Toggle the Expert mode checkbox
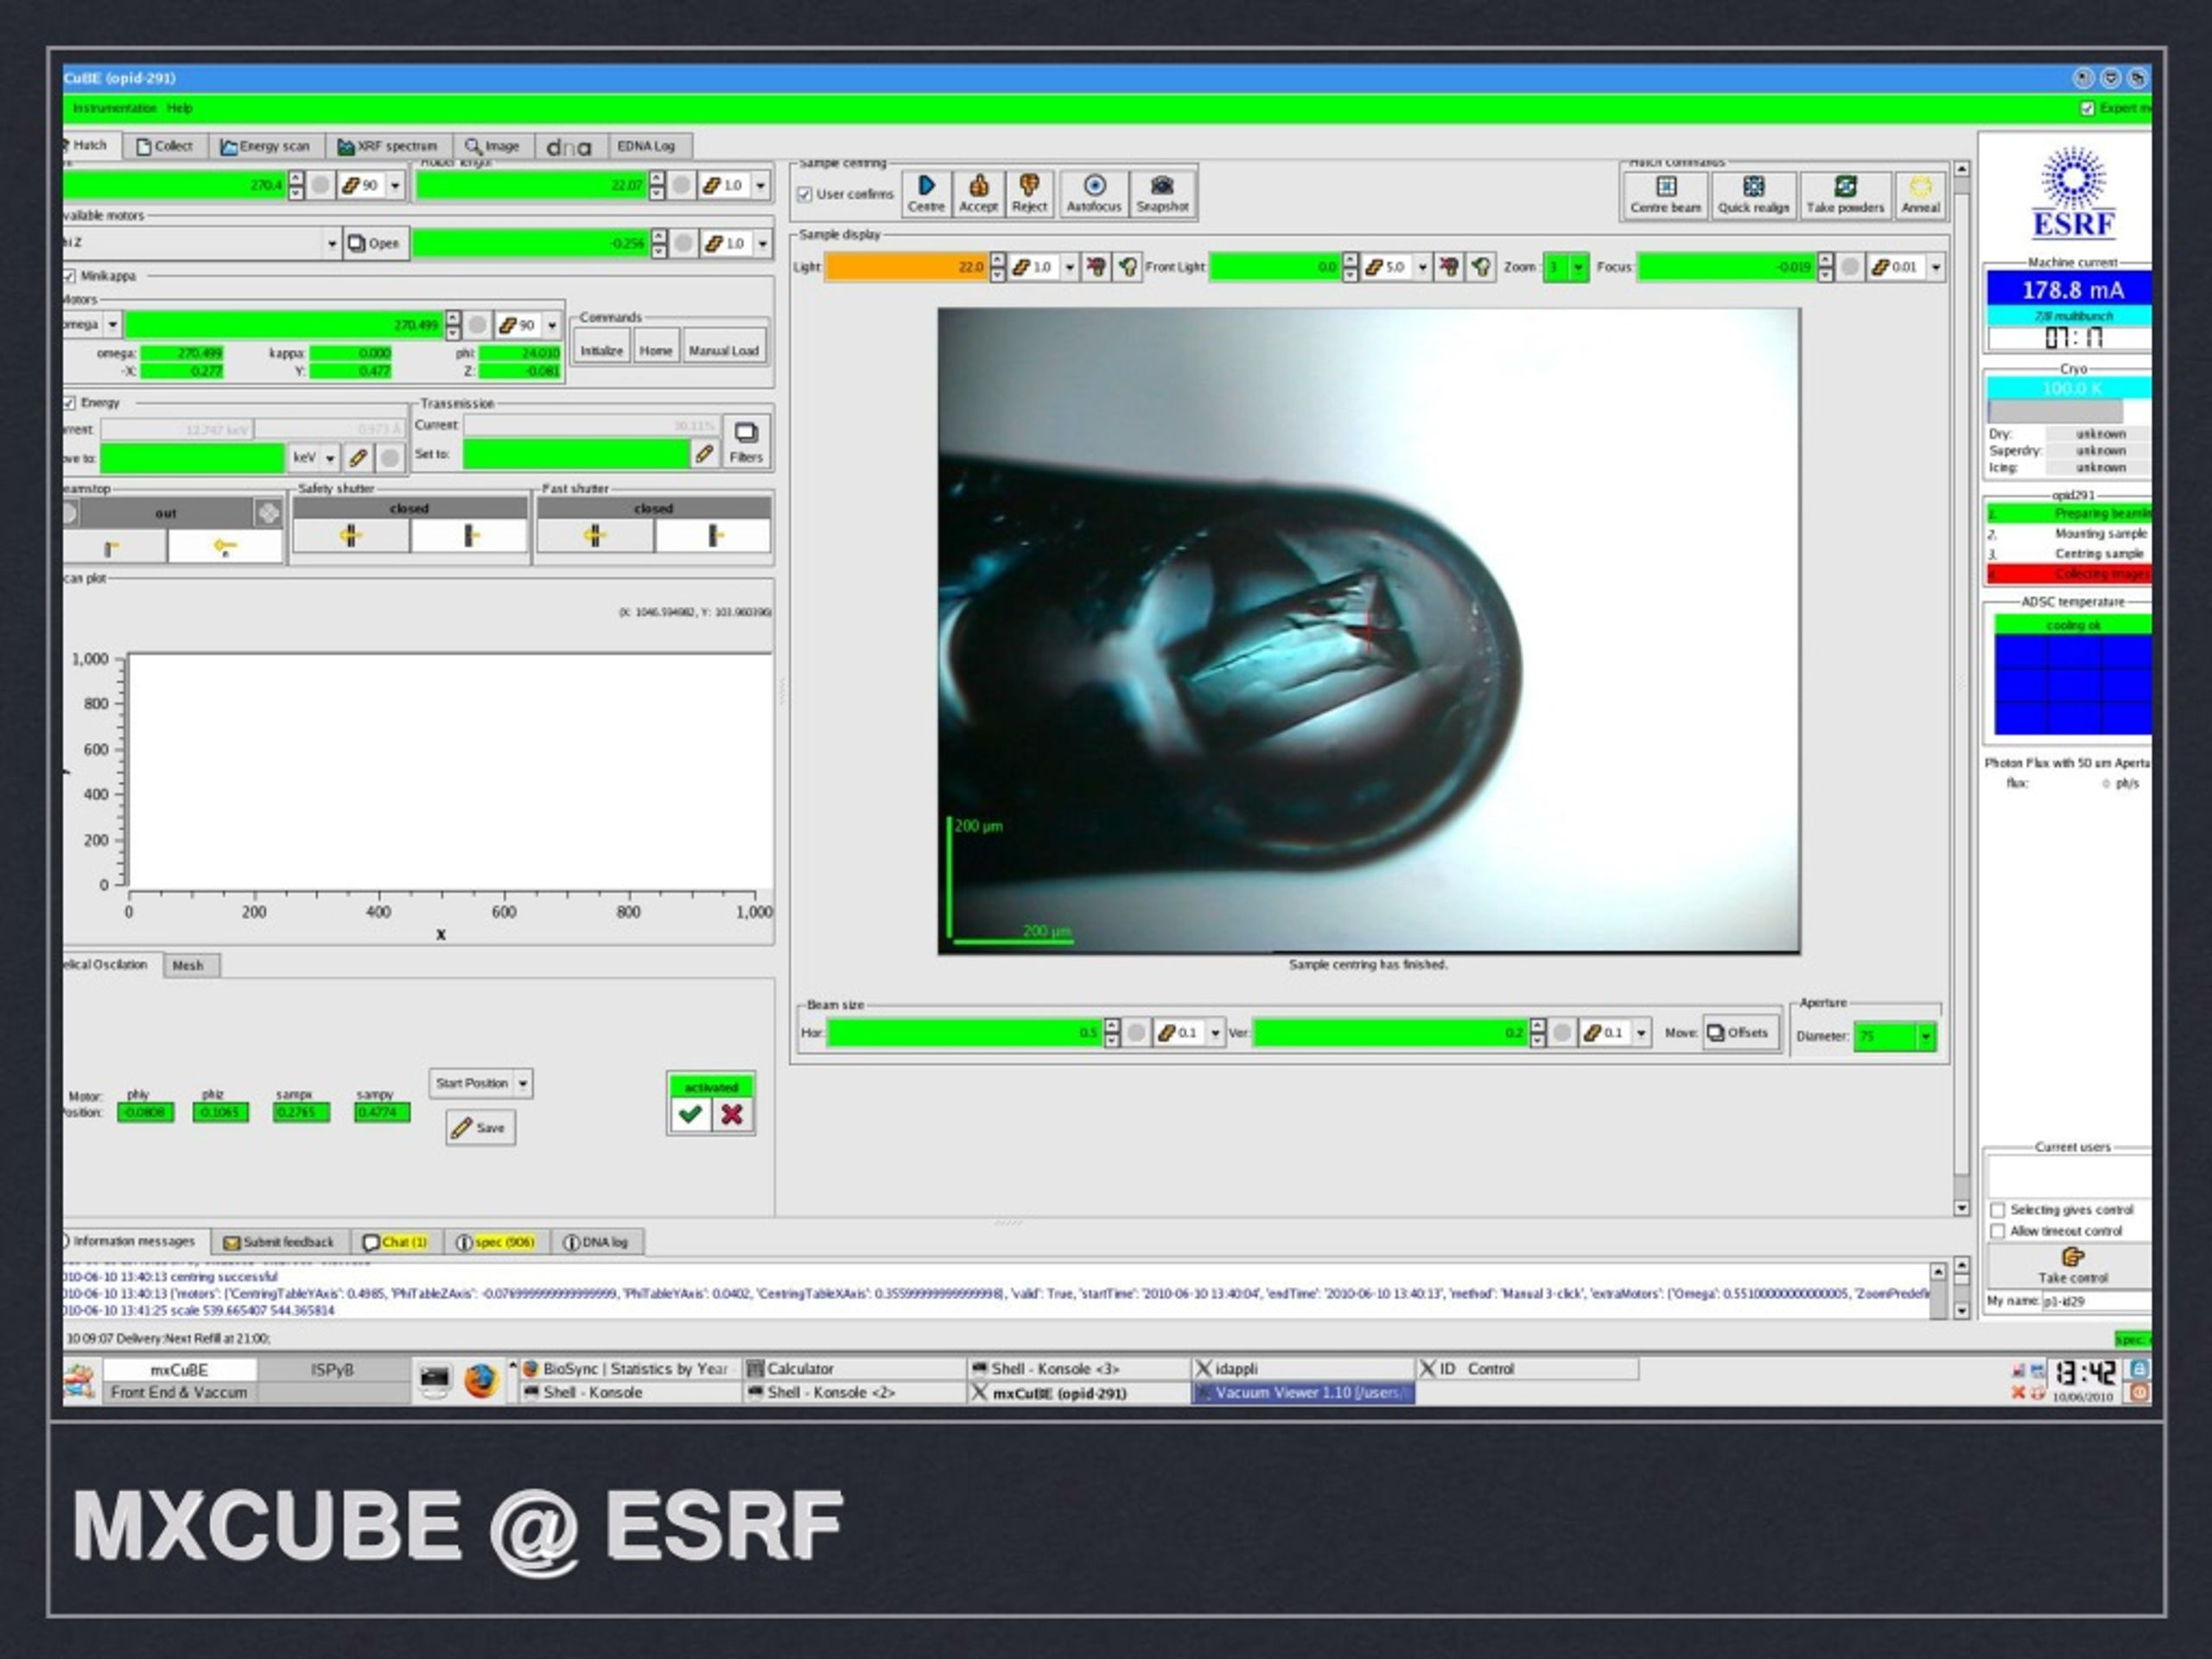2212x1659 pixels. (2087, 108)
